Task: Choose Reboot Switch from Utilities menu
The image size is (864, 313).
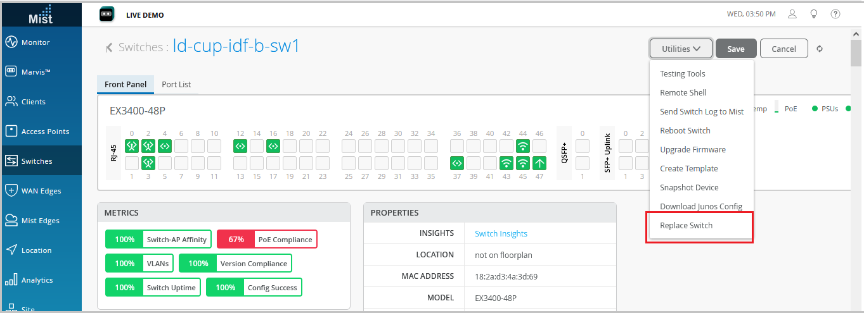Action: (685, 131)
